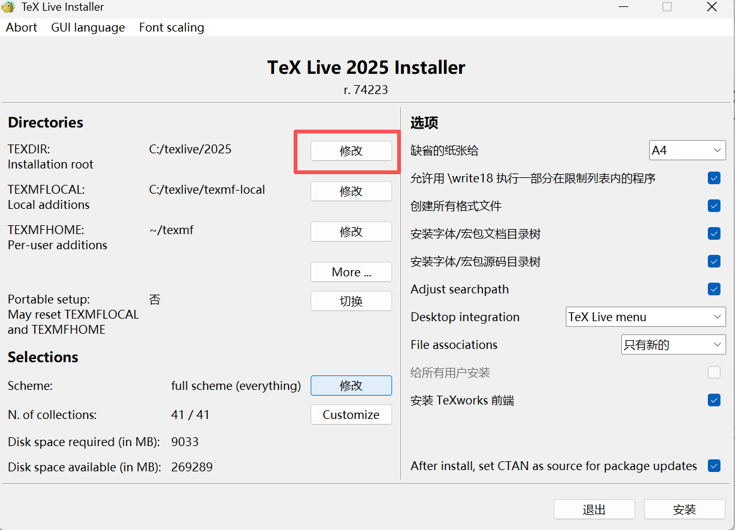Change the installation scheme
This screenshot has height=530, width=735.
click(x=351, y=386)
